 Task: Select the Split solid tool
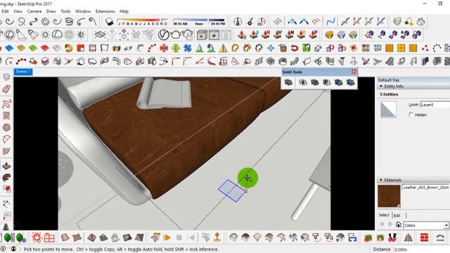[x=350, y=83]
